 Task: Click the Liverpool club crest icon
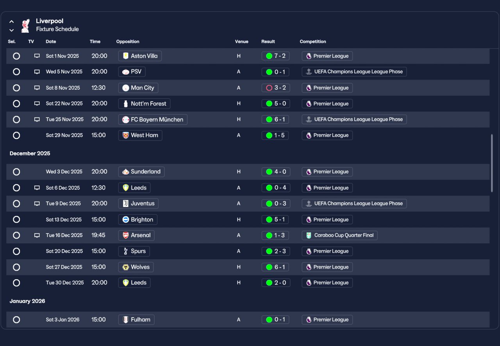coord(25,25)
